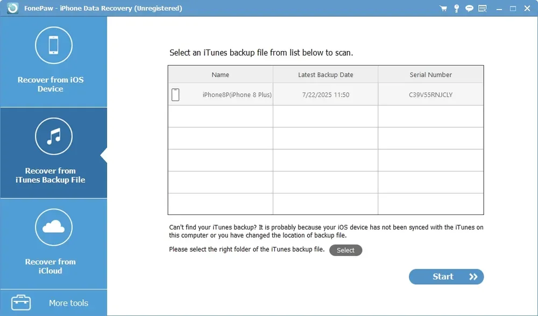
Task: Open the More tools section
Action: 68,303
